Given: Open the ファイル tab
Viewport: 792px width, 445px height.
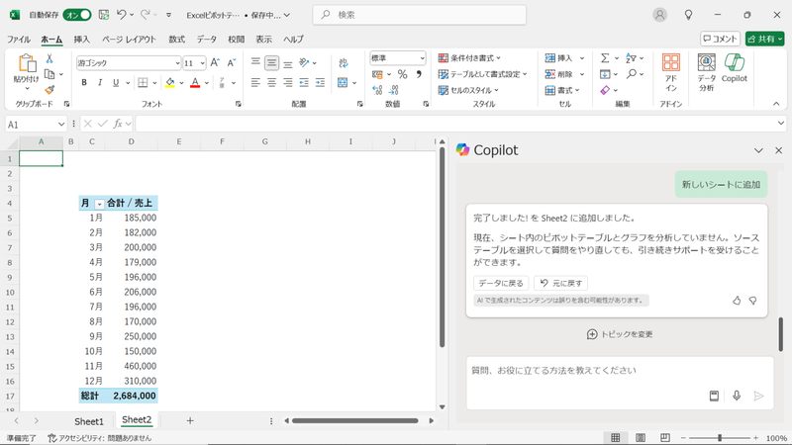Looking at the screenshot, I should pyautogui.click(x=19, y=40).
